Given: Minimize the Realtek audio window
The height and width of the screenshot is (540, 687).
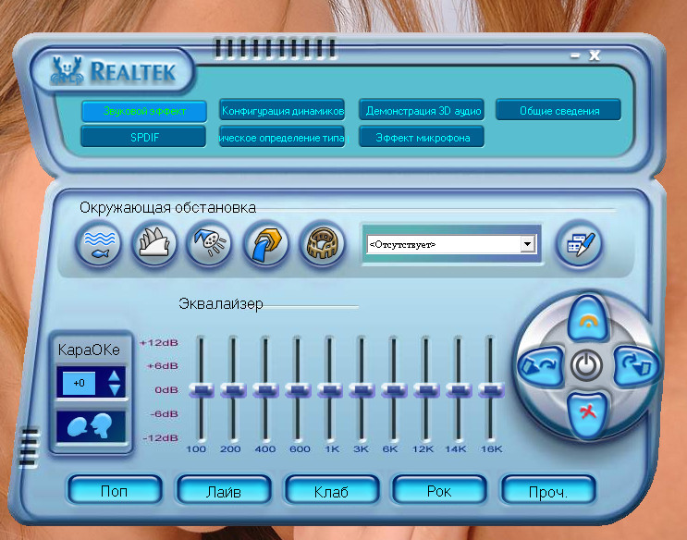Looking at the screenshot, I should pyautogui.click(x=575, y=55).
